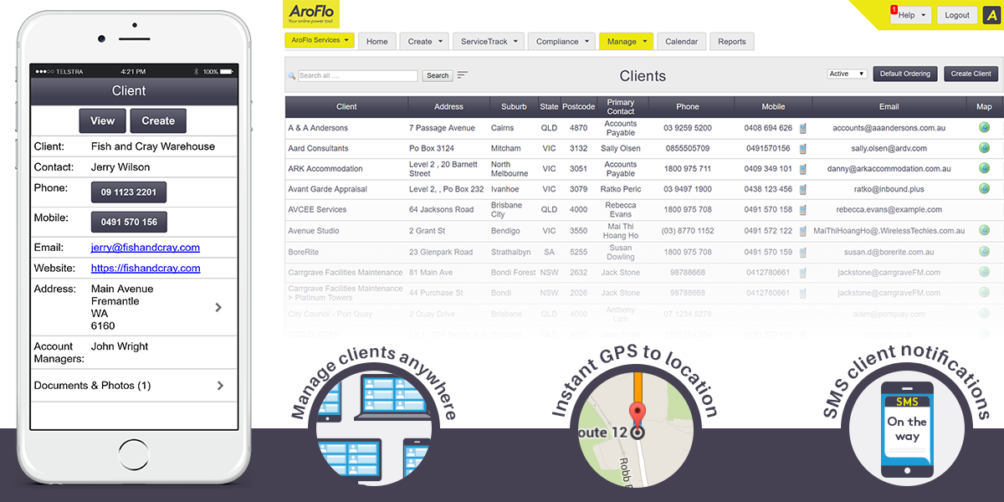Open map globe for Avenue Studio
Image resolution: width=1004 pixels, height=502 pixels.
984,230
